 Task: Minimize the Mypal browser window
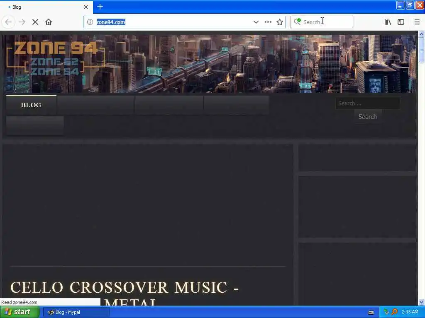(x=401, y=5)
